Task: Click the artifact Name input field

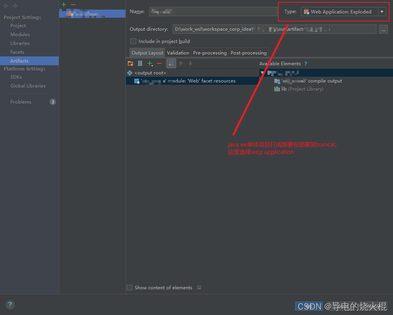Action: [x=213, y=12]
